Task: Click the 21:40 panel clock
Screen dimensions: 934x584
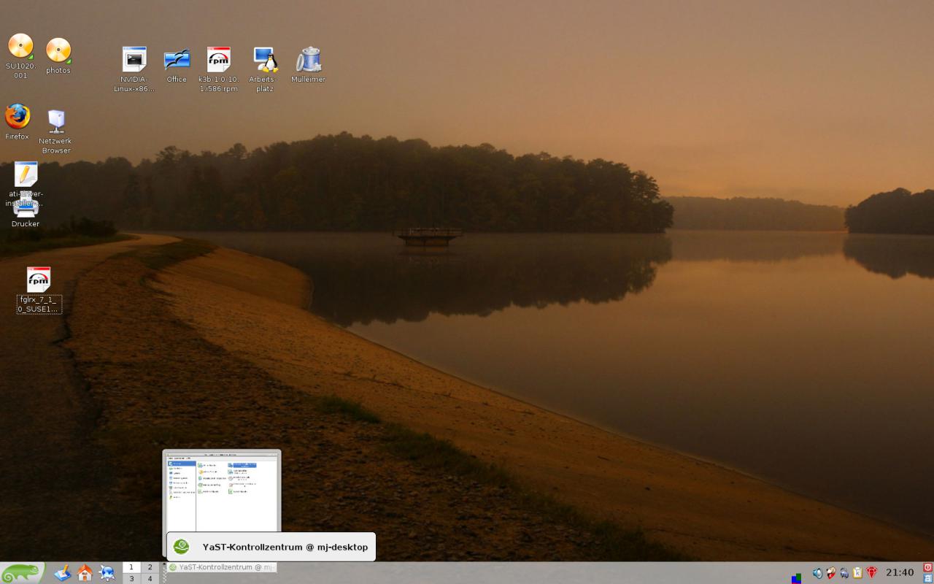Action: coord(900,572)
